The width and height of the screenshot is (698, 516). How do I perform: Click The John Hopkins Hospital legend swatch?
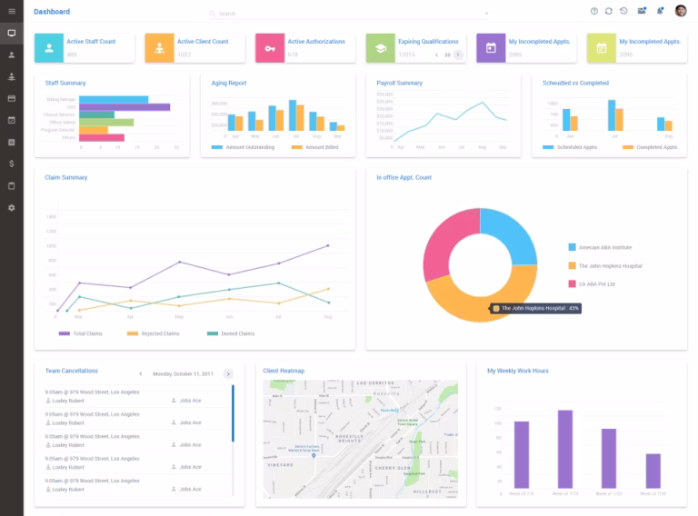(x=572, y=265)
